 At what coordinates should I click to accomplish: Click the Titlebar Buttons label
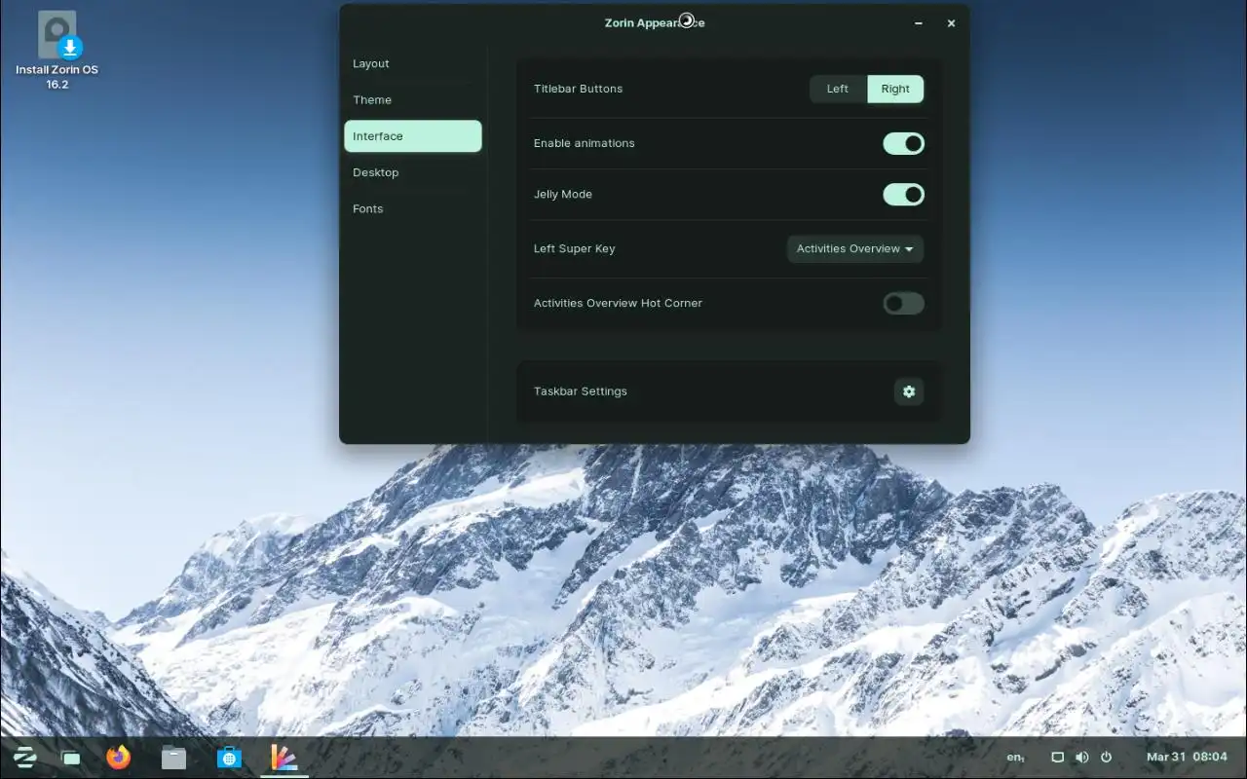click(578, 89)
